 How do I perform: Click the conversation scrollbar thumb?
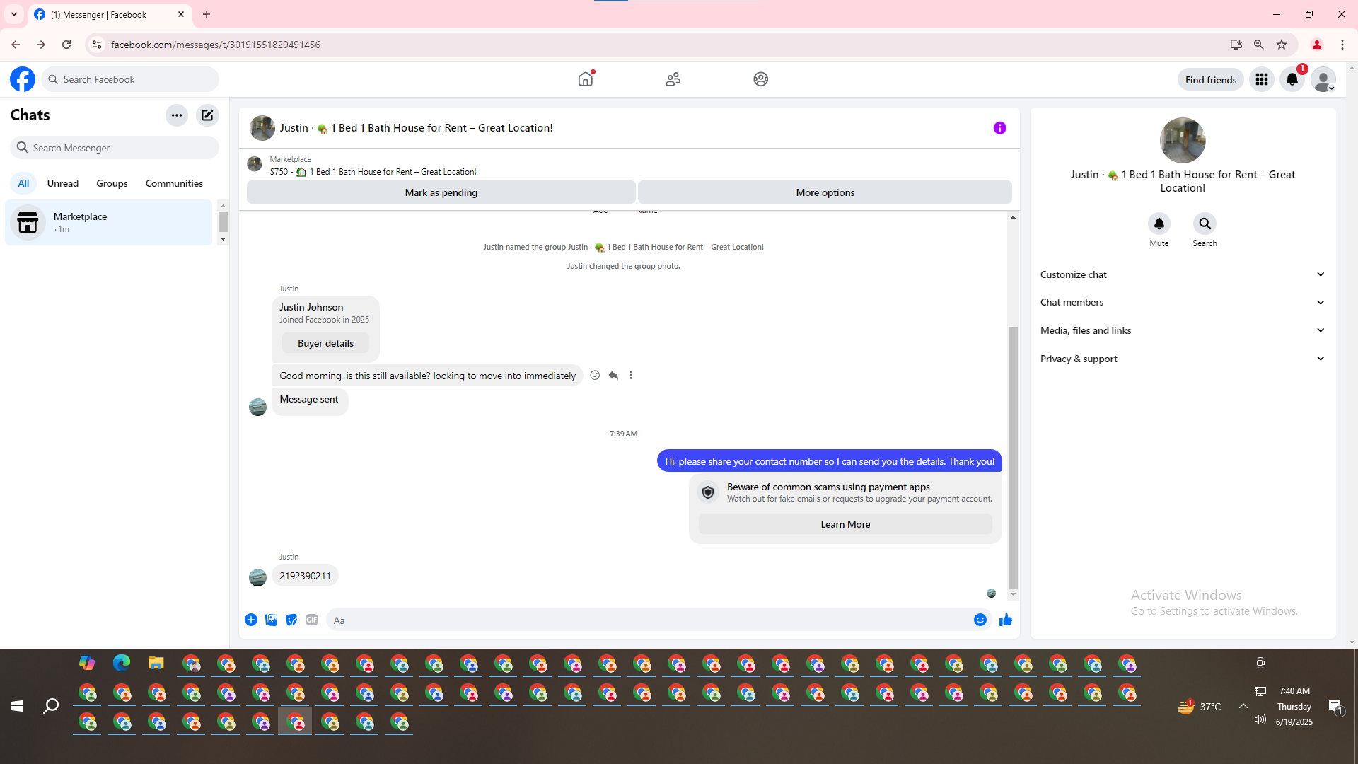(x=1013, y=458)
